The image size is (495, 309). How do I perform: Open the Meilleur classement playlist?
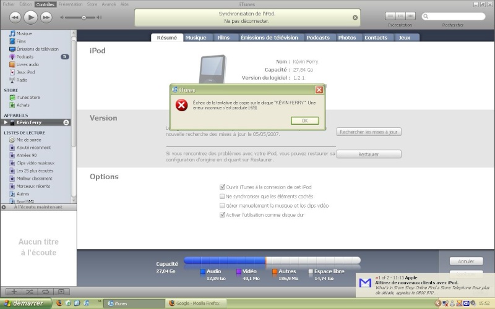pyautogui.click(x=34, y=179)
